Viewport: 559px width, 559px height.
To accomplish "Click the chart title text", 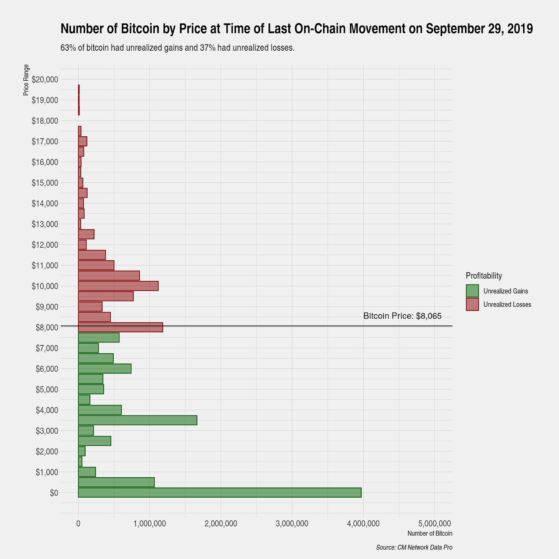I will 297,29.
